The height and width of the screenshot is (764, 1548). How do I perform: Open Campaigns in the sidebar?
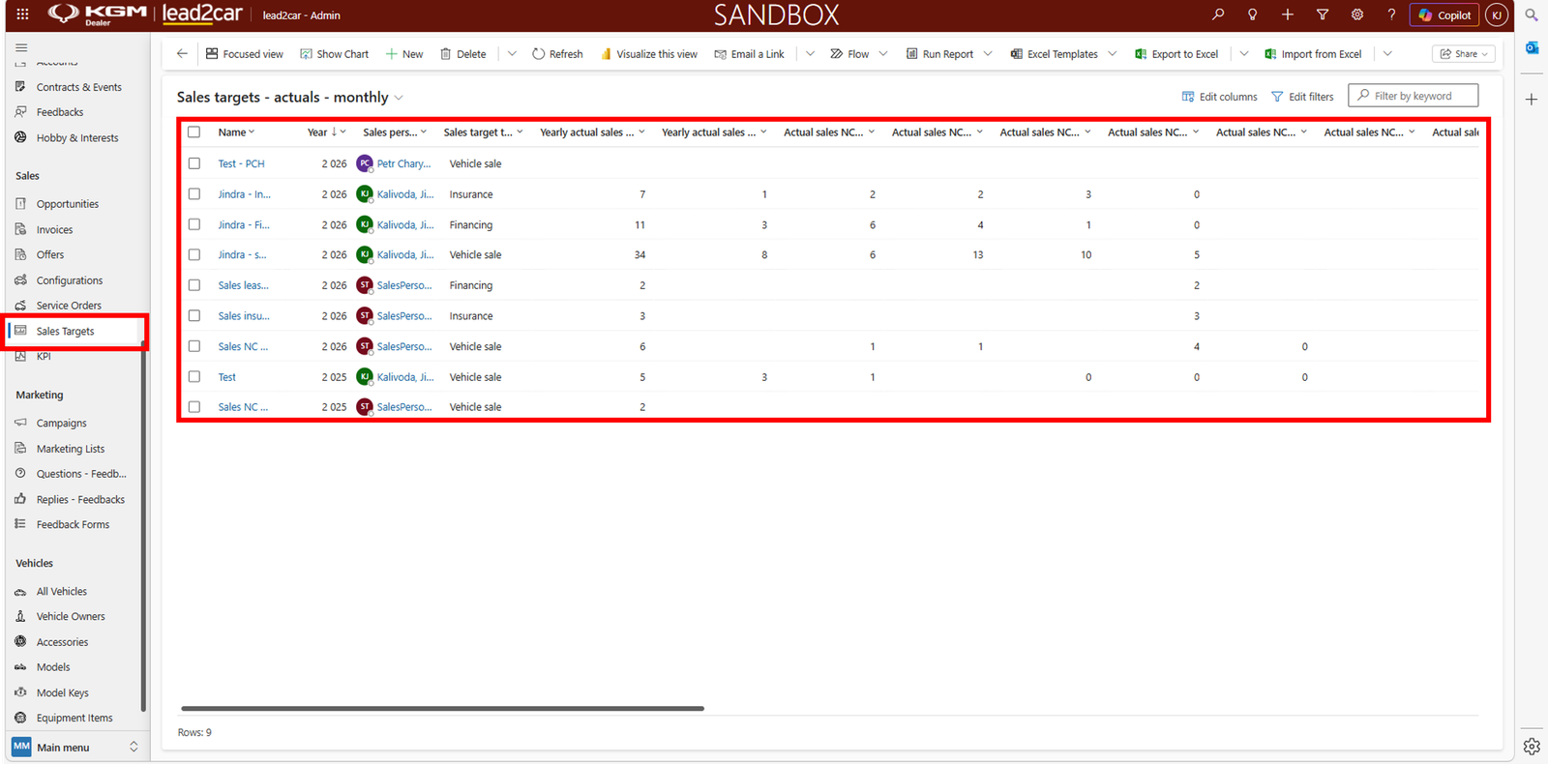[61, 424]
